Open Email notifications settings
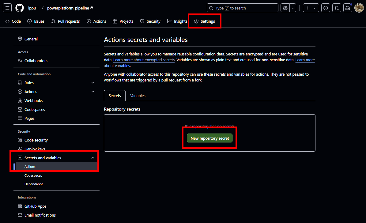 (x=40, y=215)
